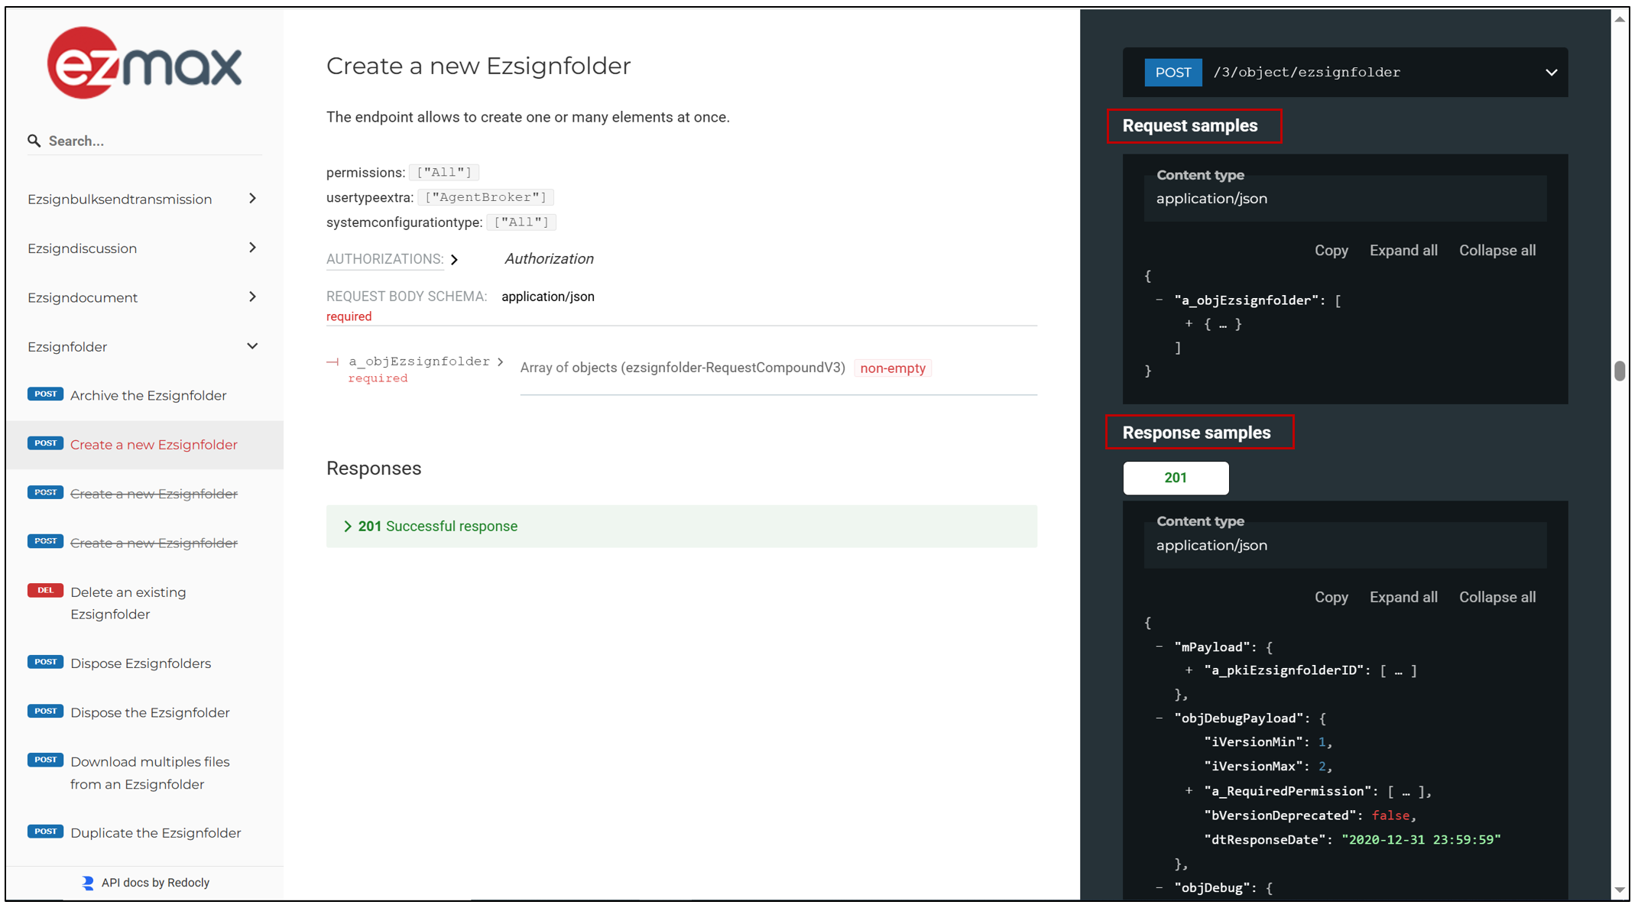Image resolution: width=1638 pixels, height=908 pixels.
Task: Expand the "a_RequiredPermission" JSON array
Action: pos(1189,790)
